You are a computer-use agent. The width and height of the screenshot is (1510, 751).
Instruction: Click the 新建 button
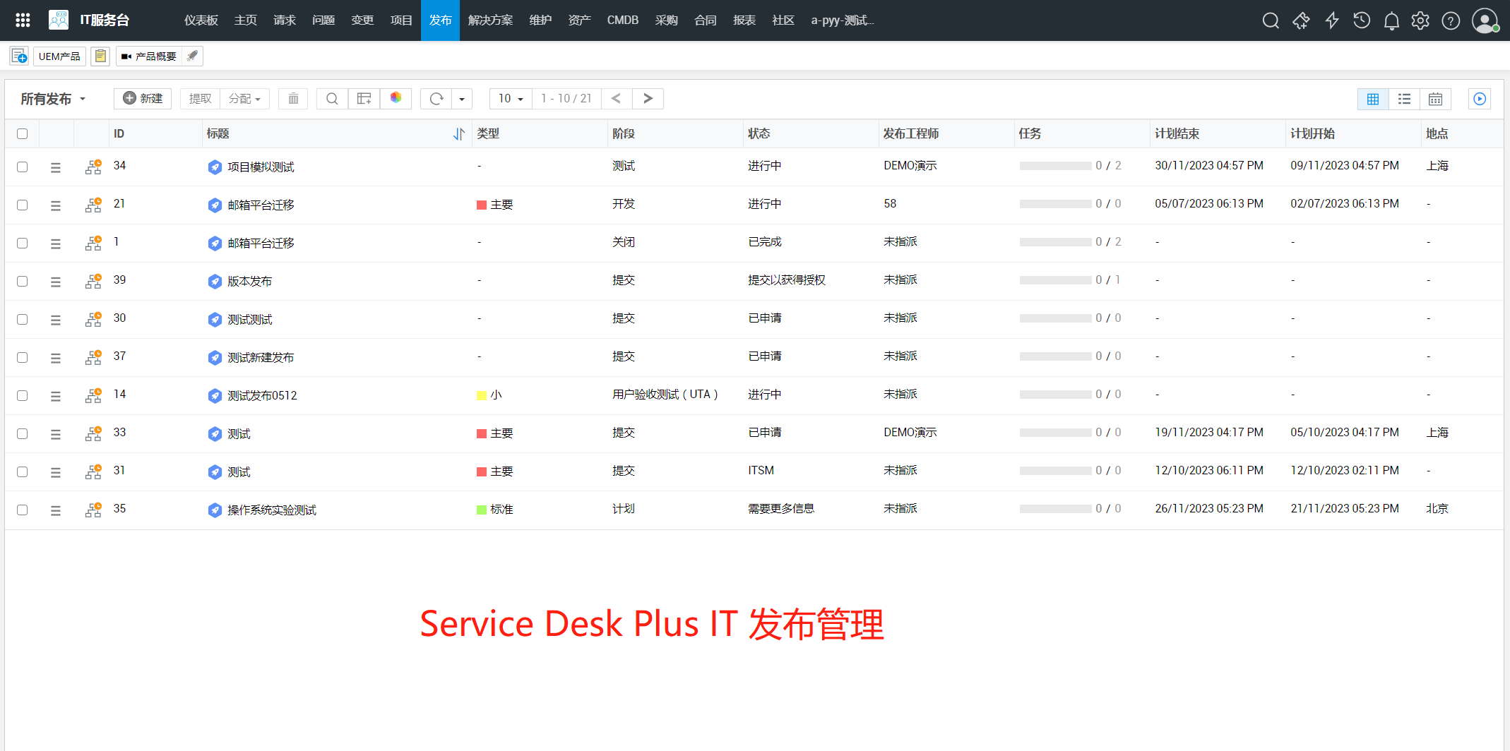(143, 99)
